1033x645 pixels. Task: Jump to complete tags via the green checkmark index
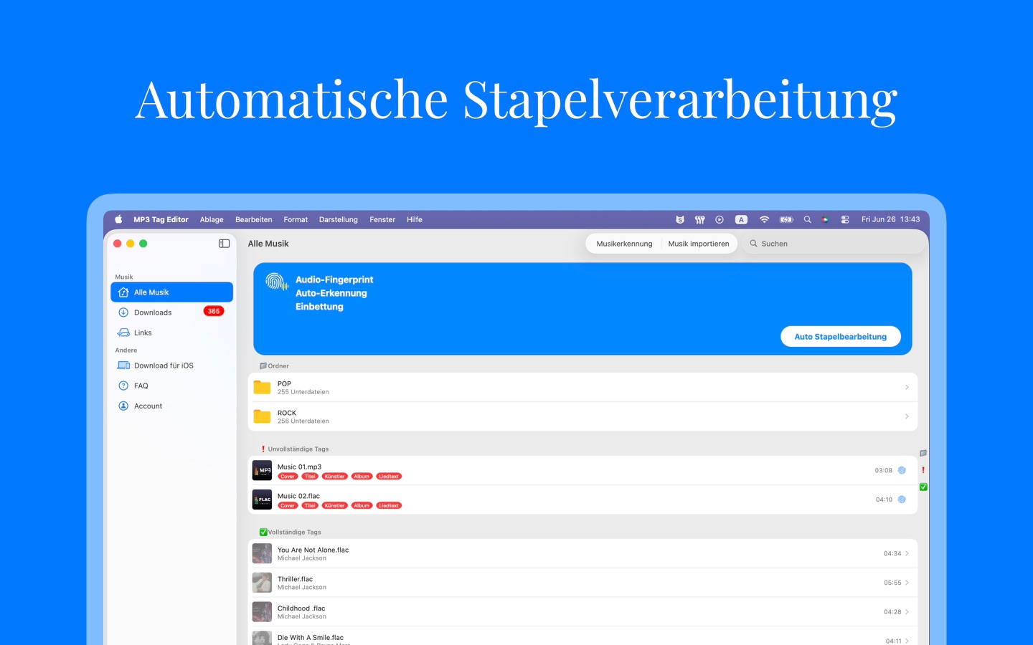(923, 487)
